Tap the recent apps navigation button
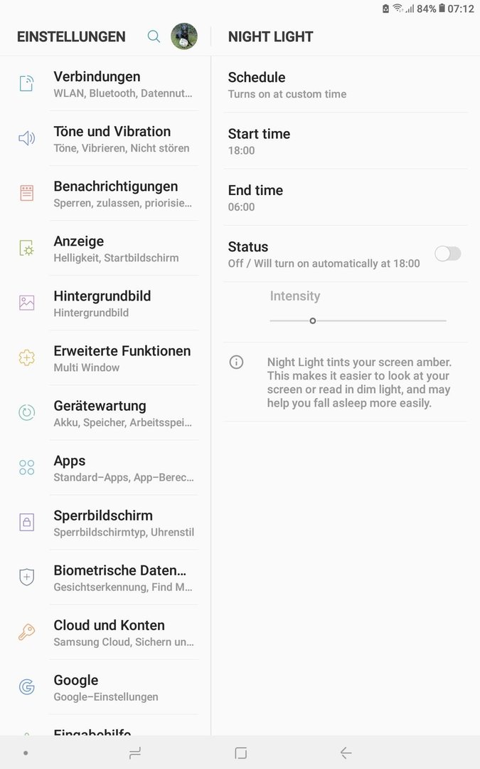Viewport: 480px width, 769px height. [134, 753]
